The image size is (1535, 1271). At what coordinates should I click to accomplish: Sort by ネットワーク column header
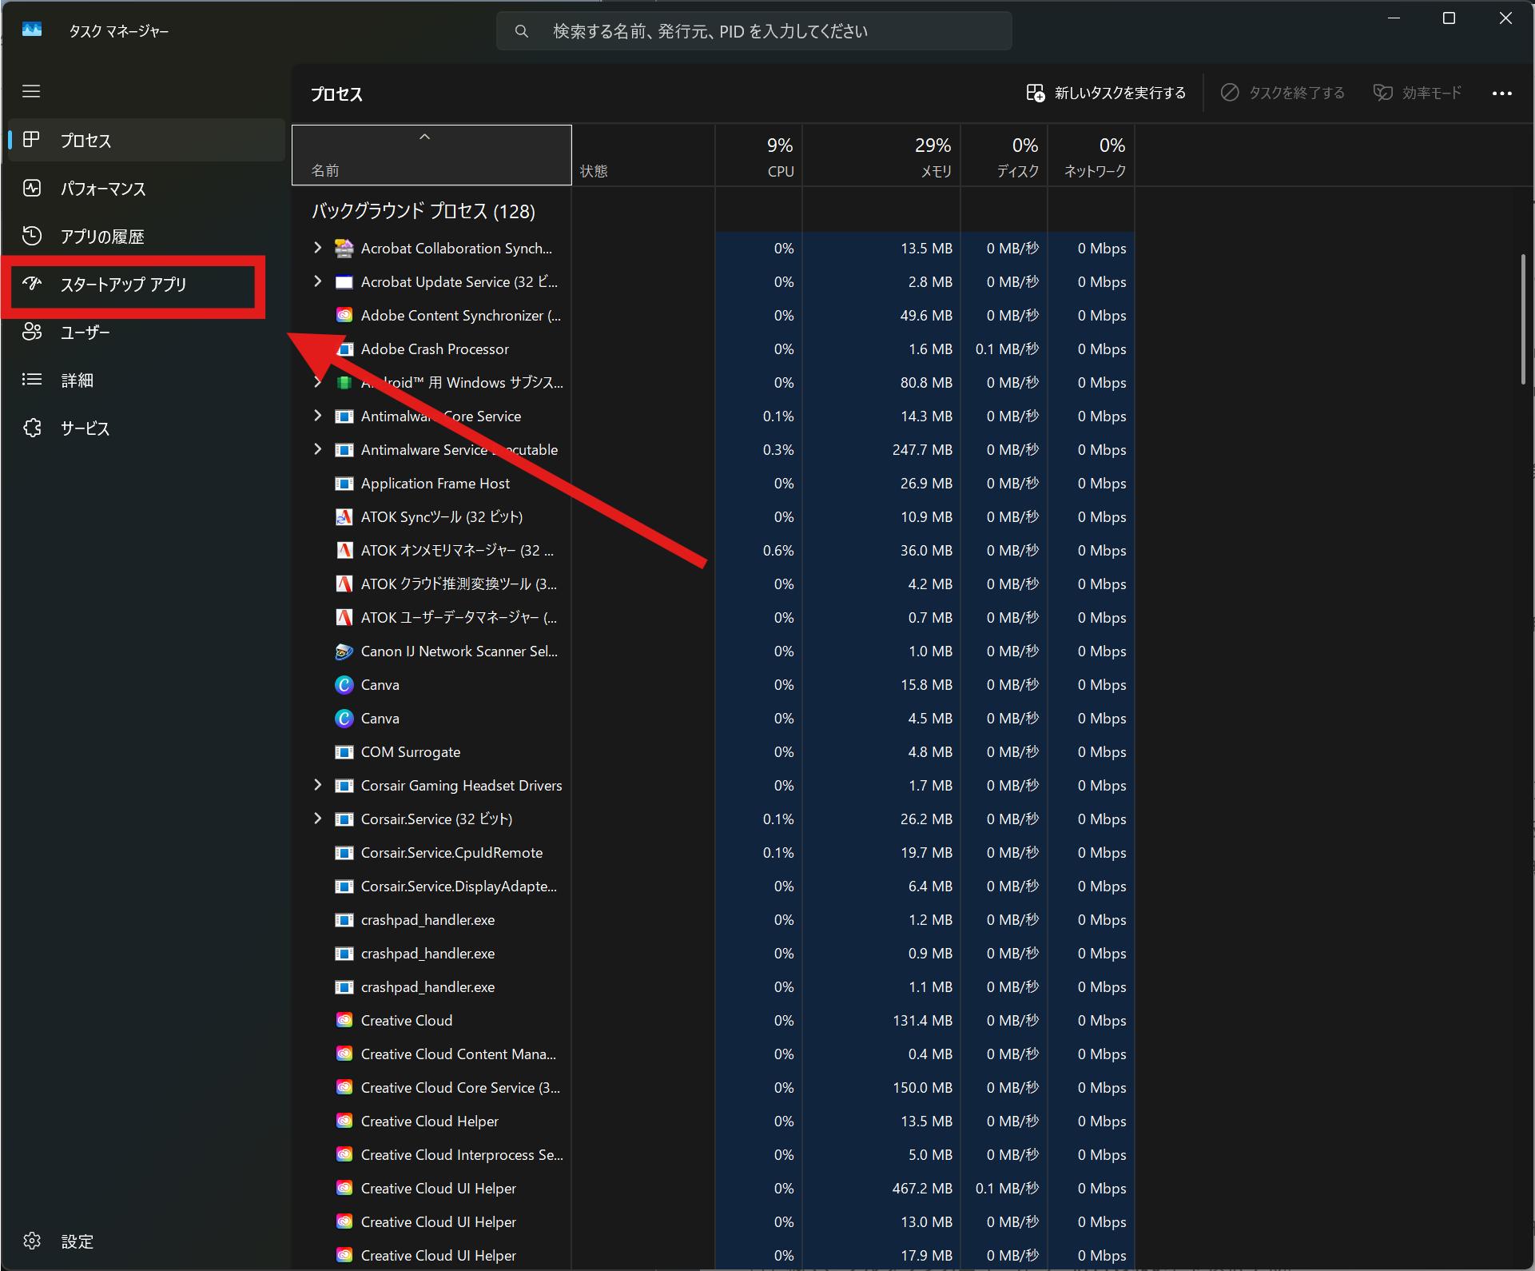click(1092, 155)
